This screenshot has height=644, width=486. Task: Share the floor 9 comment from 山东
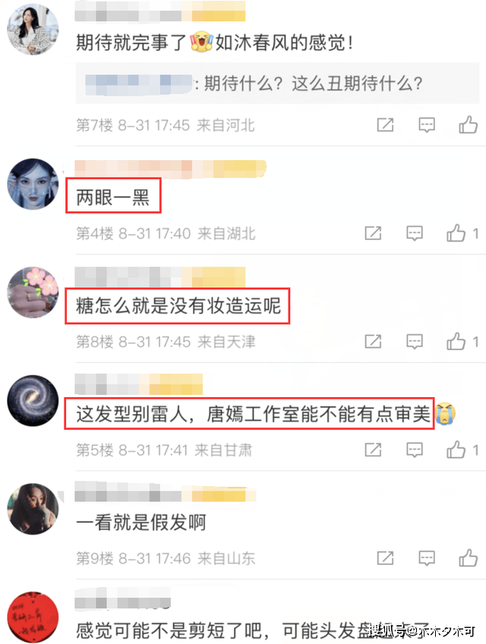pos(385,557)
